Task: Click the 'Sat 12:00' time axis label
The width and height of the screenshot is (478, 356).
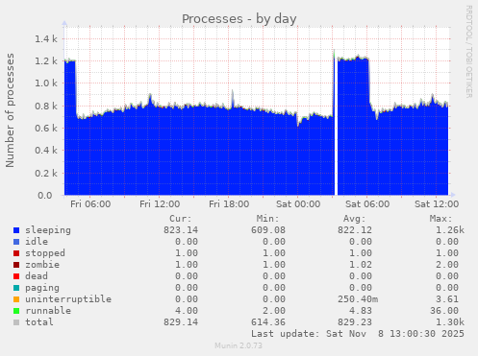Action: [437, 204]
